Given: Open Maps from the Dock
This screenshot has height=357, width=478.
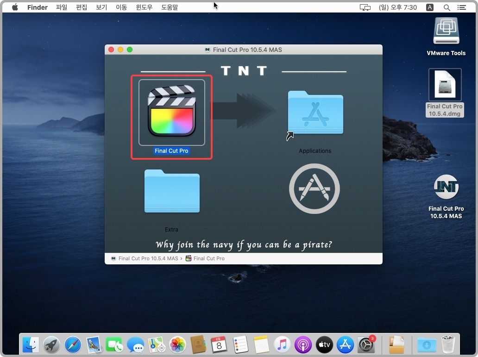Looking at the screenshot, I should click(x=157, y=345).
